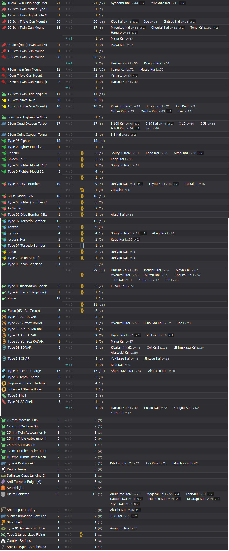Click the radar icon beside Type 13 Air RADAR Kai
The image size is (229, 551).
[x=4, y=329]
